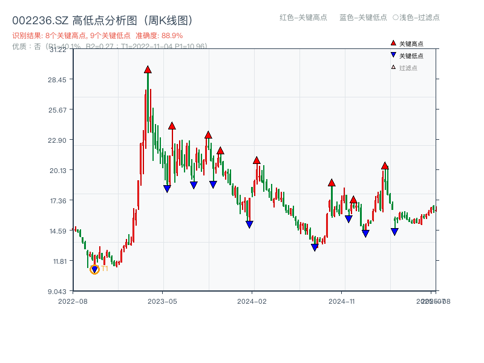Click the 浅色-过滤点 circle symbol
Screen dimensions: 484x363
pos(394,18)
